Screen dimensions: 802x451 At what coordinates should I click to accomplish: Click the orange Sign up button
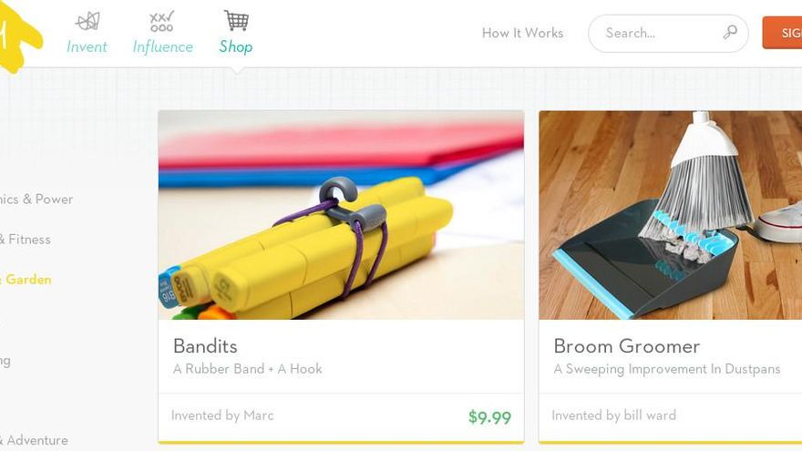[x=782, y=33]
